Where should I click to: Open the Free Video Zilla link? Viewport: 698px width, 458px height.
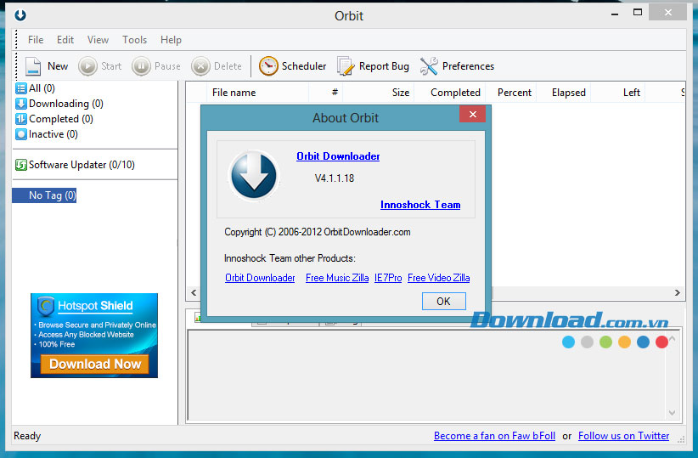pos(438,278)
